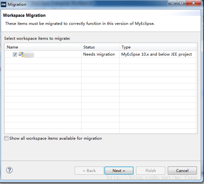The width and height of the screenshot is (204, 184).
Task: Sort by the Name column header
Action: [43, 47]
